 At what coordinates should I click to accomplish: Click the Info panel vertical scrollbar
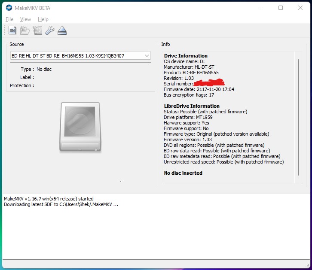298,117
